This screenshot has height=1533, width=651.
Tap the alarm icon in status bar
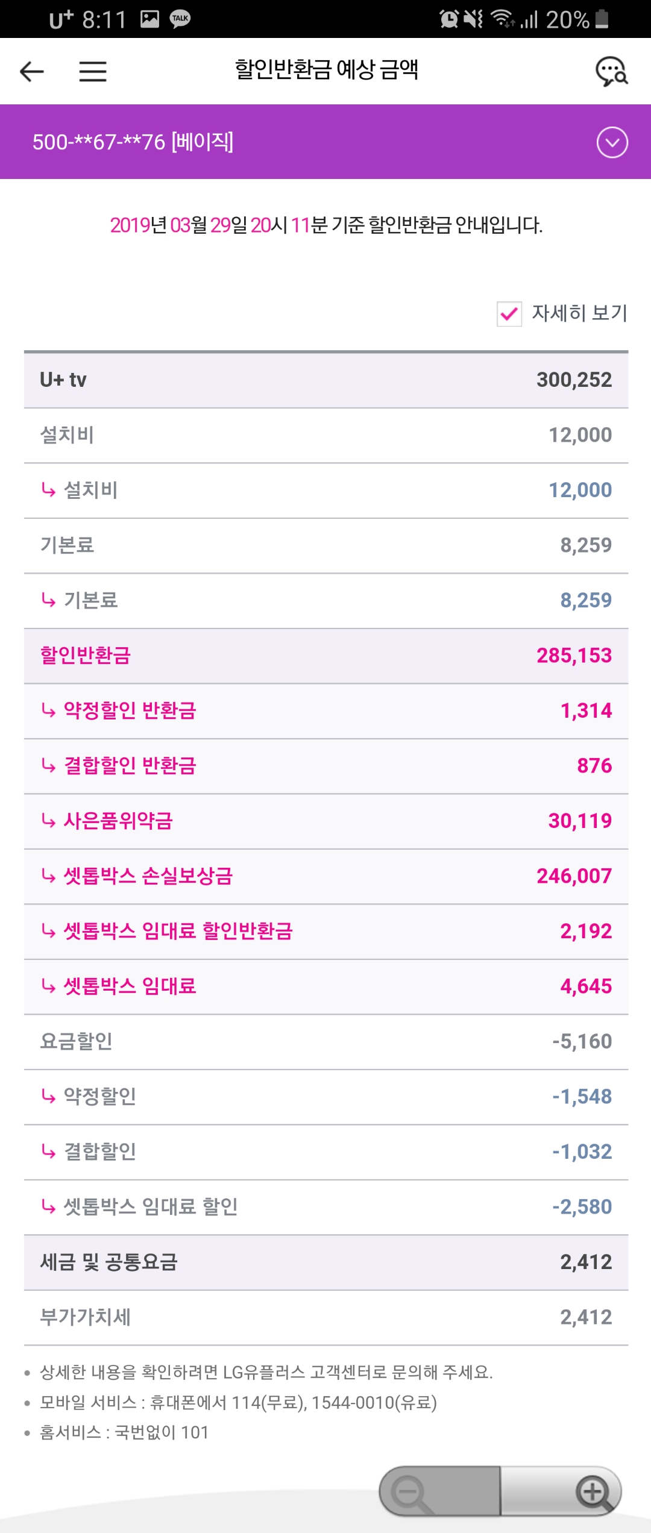coord(449,19)
